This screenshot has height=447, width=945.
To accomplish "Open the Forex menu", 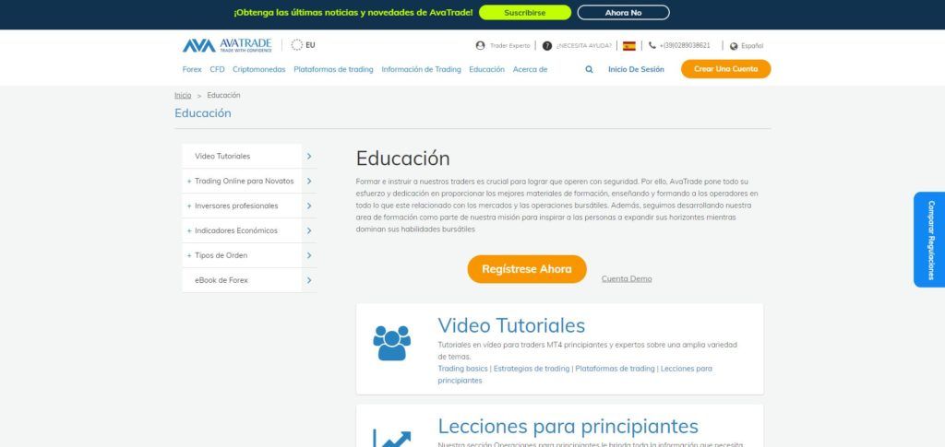I will click(192, 69).
